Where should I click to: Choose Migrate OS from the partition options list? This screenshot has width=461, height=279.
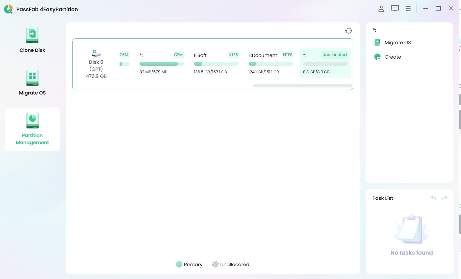click(398, 42)
